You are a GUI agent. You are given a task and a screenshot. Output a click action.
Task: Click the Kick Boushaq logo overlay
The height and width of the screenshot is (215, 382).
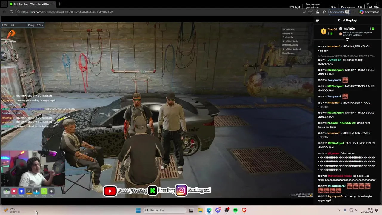(x=153, y=191)
